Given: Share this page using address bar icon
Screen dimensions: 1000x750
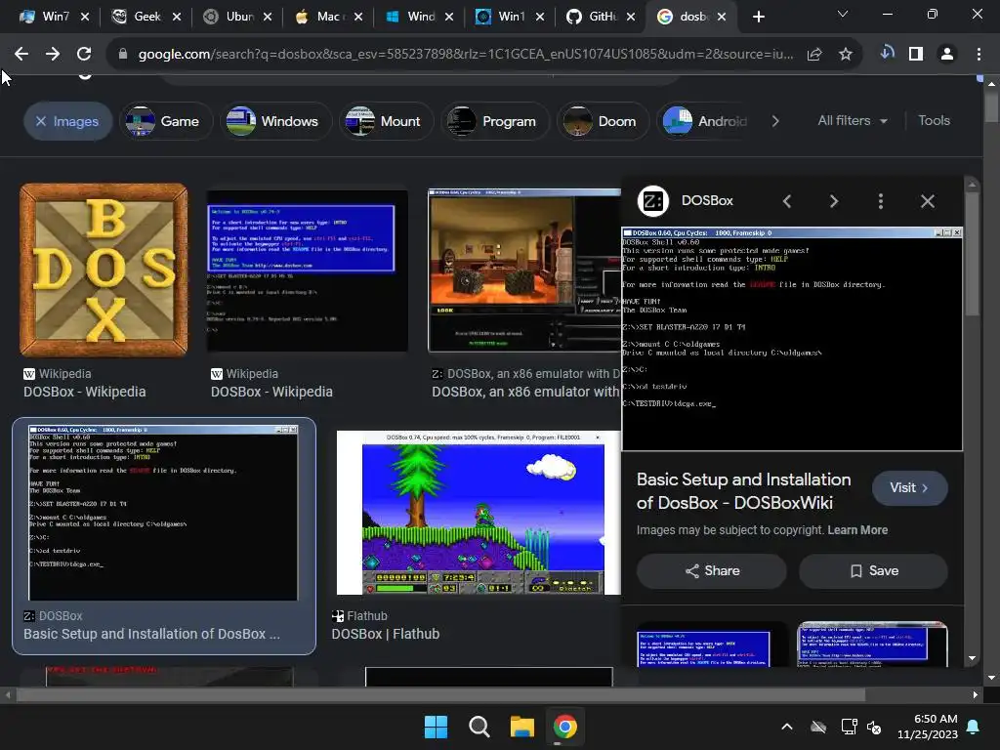Looking at the screenshot, I should coord(814,55).
